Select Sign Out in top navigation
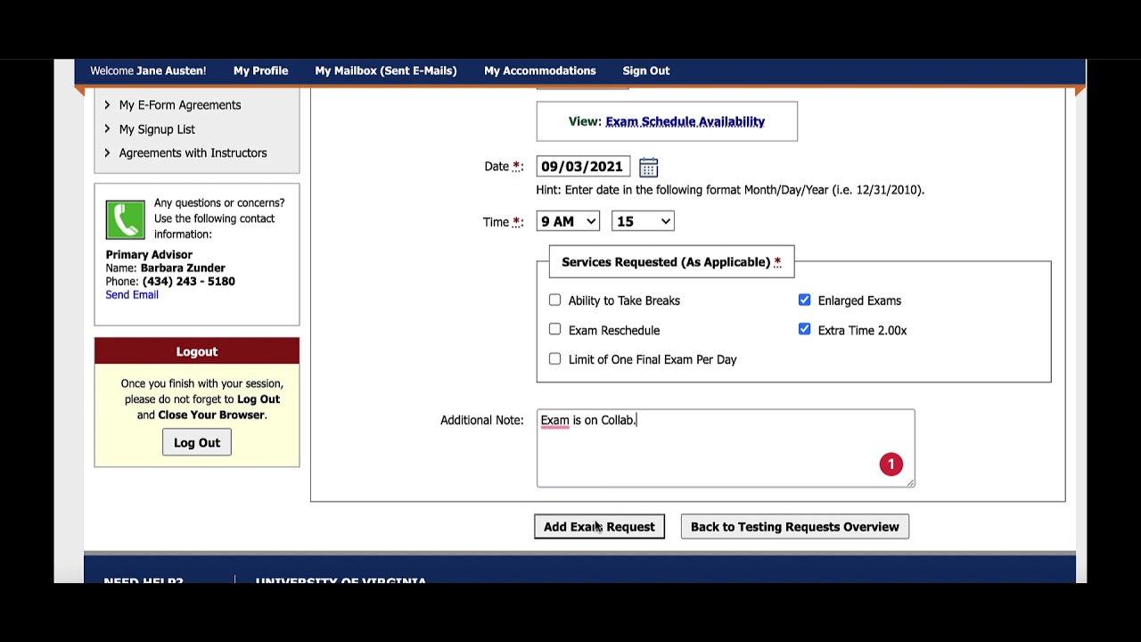Screen dimensions: 1141x642 pos(645,70)
